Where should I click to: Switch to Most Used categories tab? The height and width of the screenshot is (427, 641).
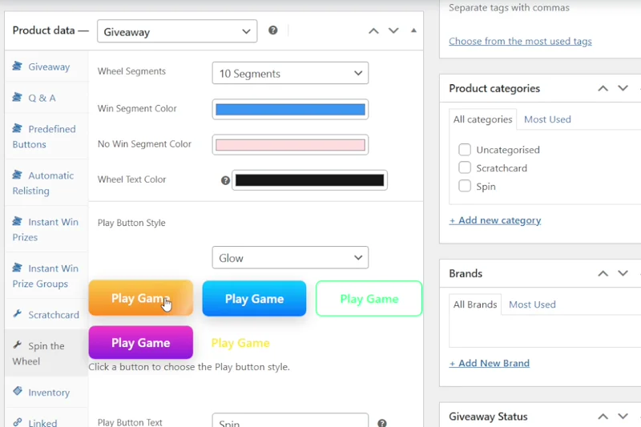click(x=547, y=119)
